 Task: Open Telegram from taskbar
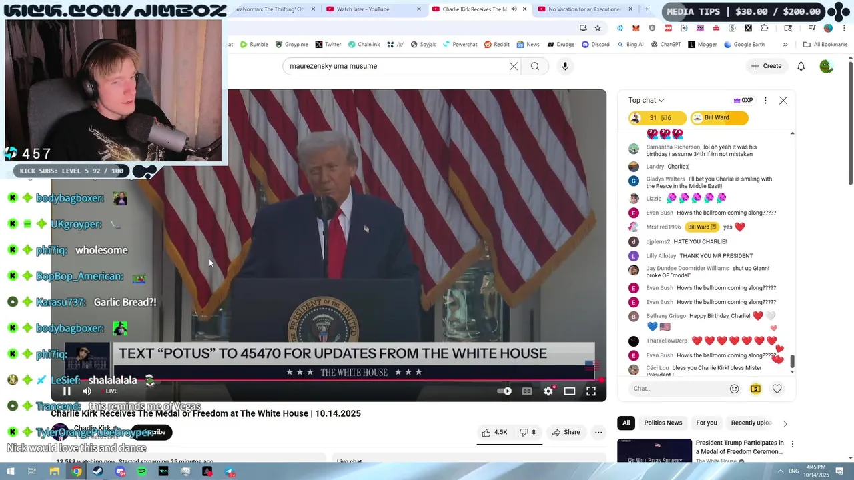click(229, 471)
